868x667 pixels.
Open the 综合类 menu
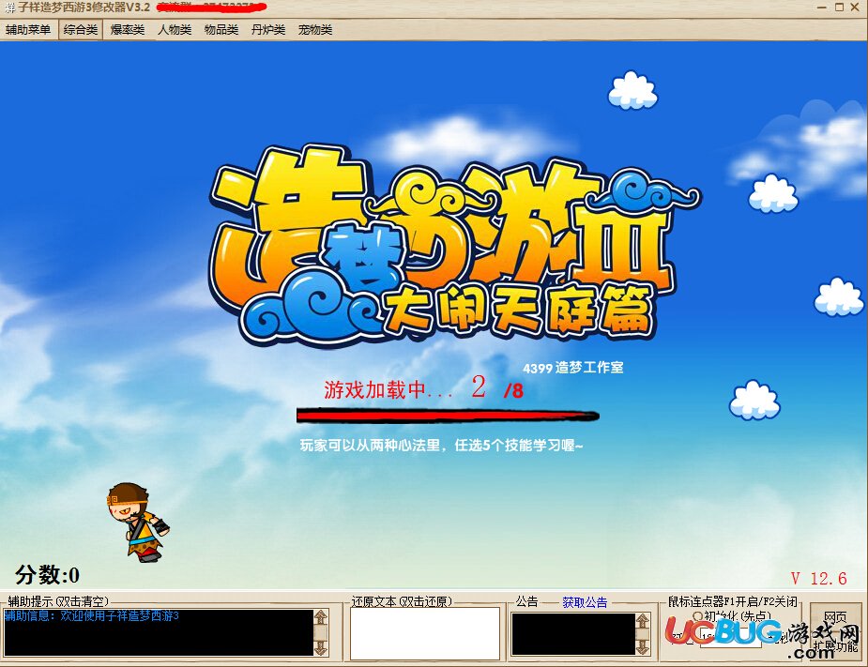[x=81, y=29]
